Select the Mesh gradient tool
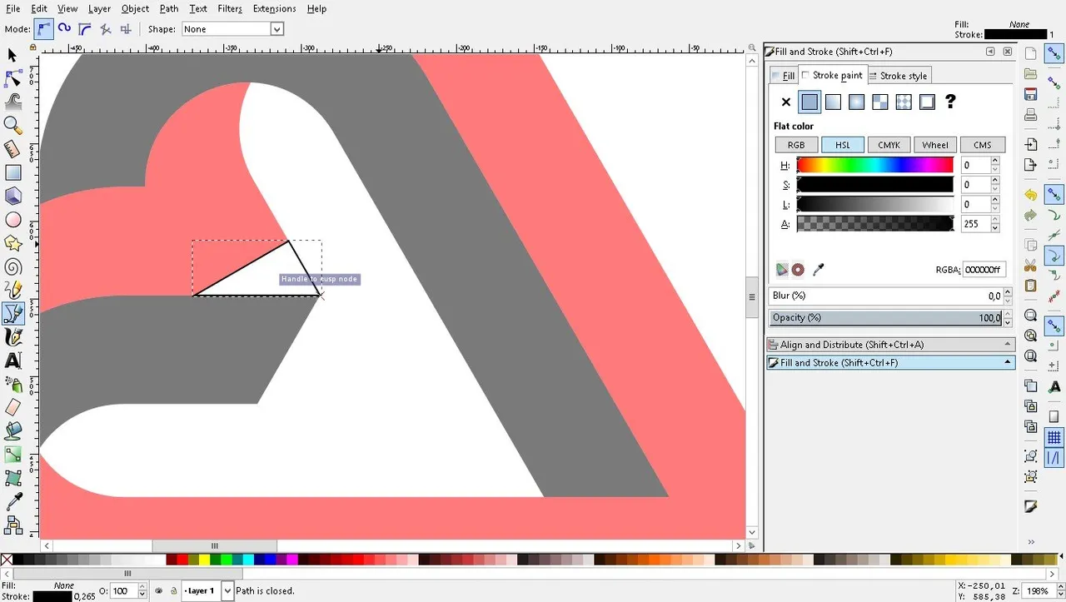This screenshot has width=1066, height=602. (x=12, y=478)
